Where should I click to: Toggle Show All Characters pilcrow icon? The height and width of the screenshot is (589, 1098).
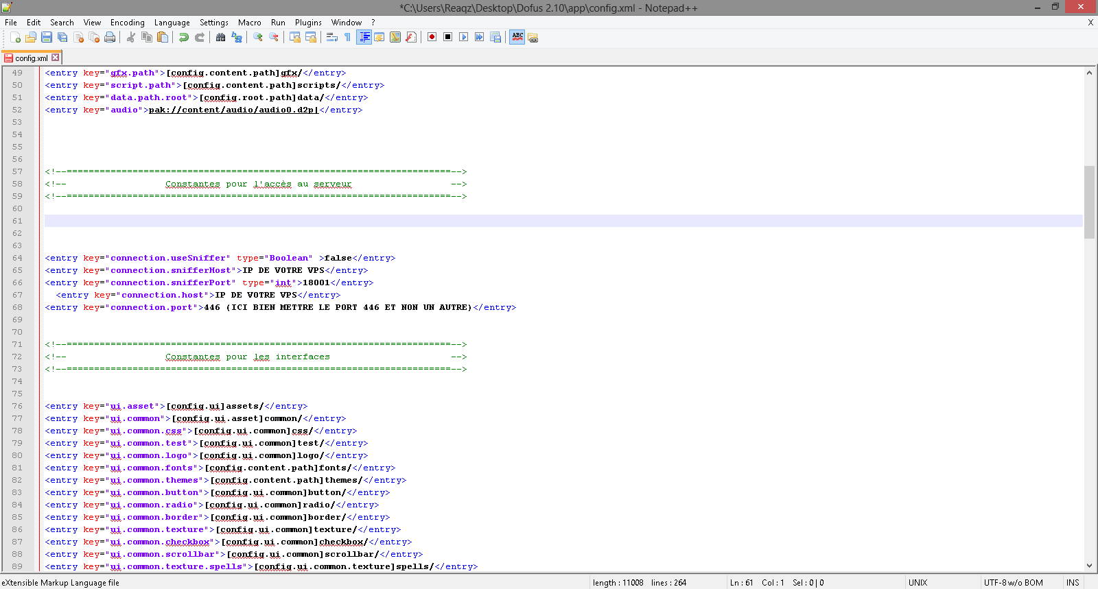pos(347,37)
